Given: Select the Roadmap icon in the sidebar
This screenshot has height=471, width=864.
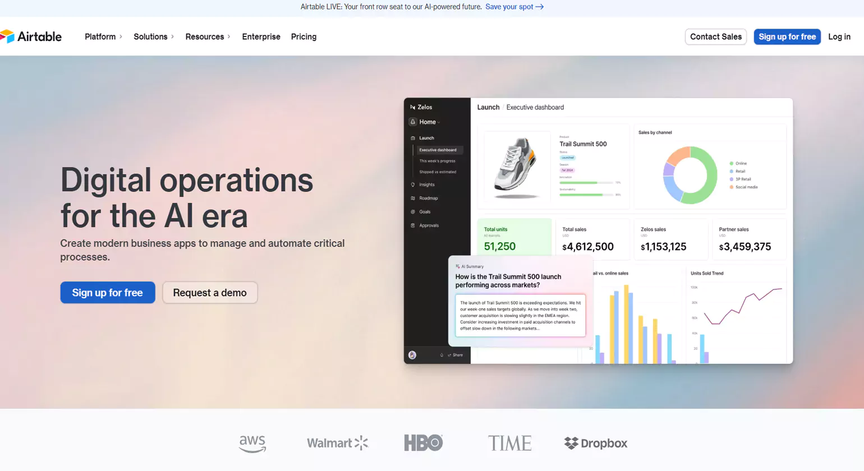Looking at the screenshot, I should (x=413, y=198).
